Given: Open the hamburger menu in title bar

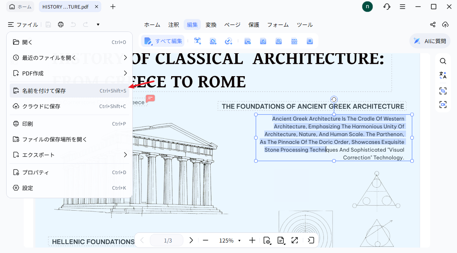Looking at the screenshot, I should tap(403, 6).
